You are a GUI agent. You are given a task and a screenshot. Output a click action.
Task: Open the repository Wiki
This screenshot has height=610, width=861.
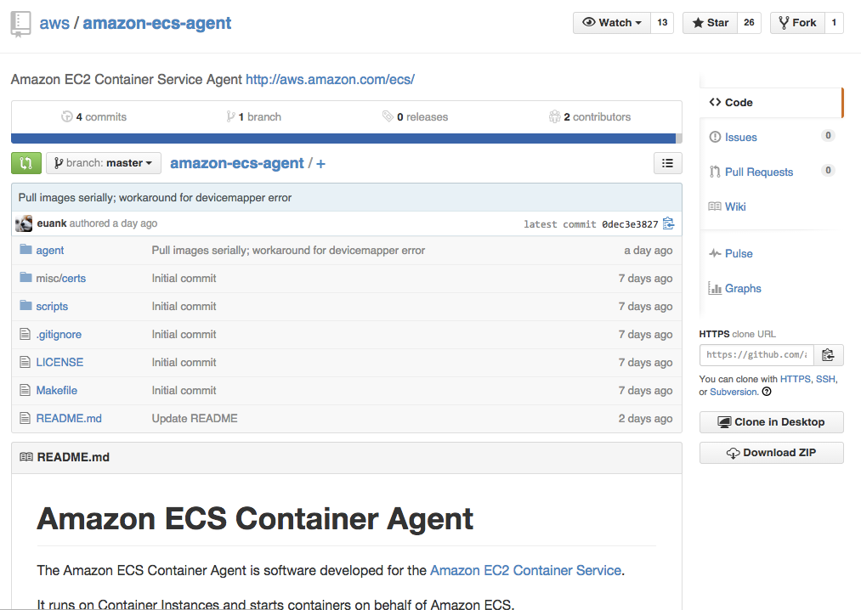[x=736, y=206]
